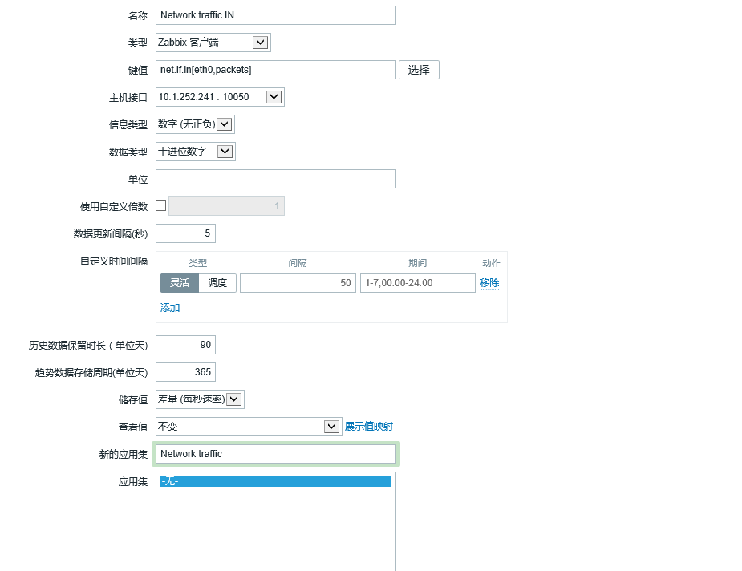Image resolution: width=742 pixels, height=571 pixels.
Task: Open the 主机接口 dropdown 10.1.252.241 : 10050
Action: [x=220, y=97]
